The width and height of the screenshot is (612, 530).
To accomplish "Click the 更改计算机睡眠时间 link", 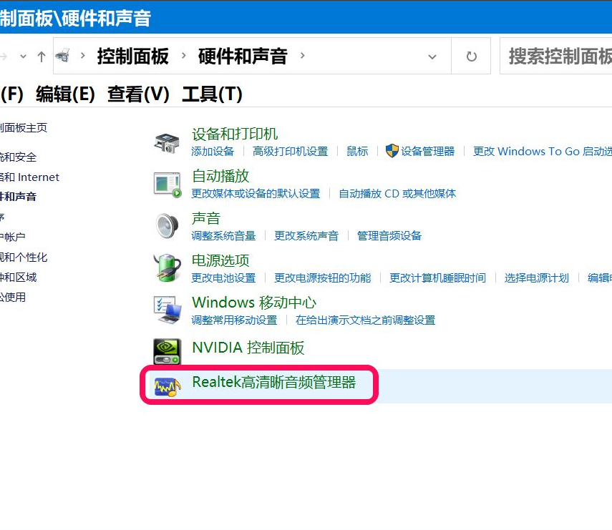I will pos(437,278).
